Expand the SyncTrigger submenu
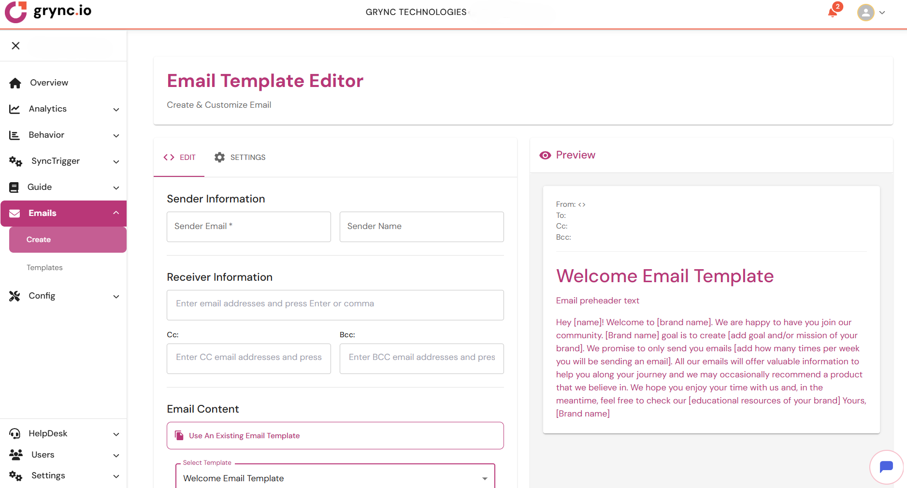This screenshot has height=488, width=907. (116, 162)
